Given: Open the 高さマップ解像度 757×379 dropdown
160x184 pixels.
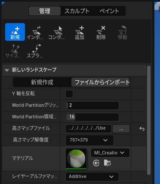Looking at the screenshot, I should 89,140.
